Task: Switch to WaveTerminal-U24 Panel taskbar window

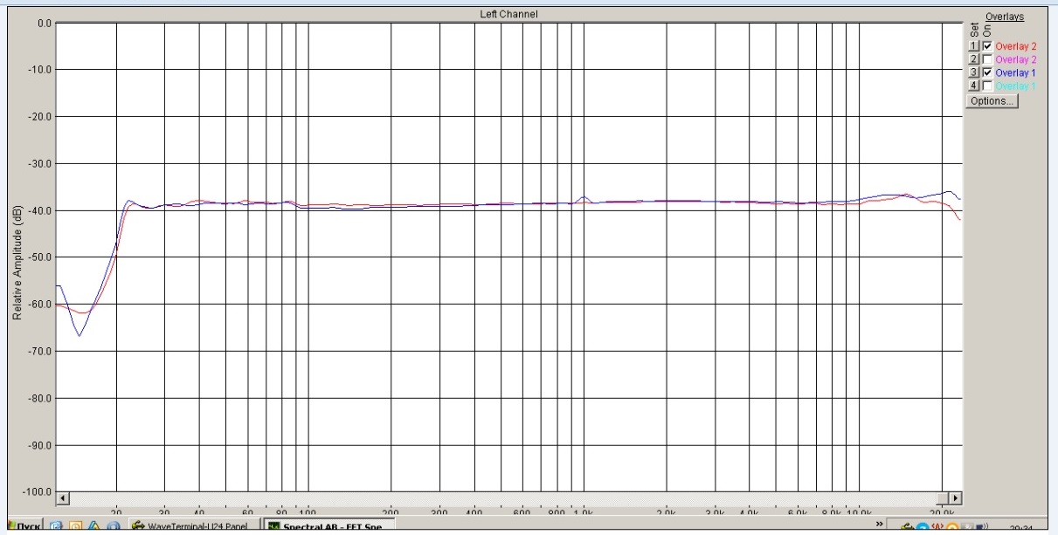Action: (194, 527)
